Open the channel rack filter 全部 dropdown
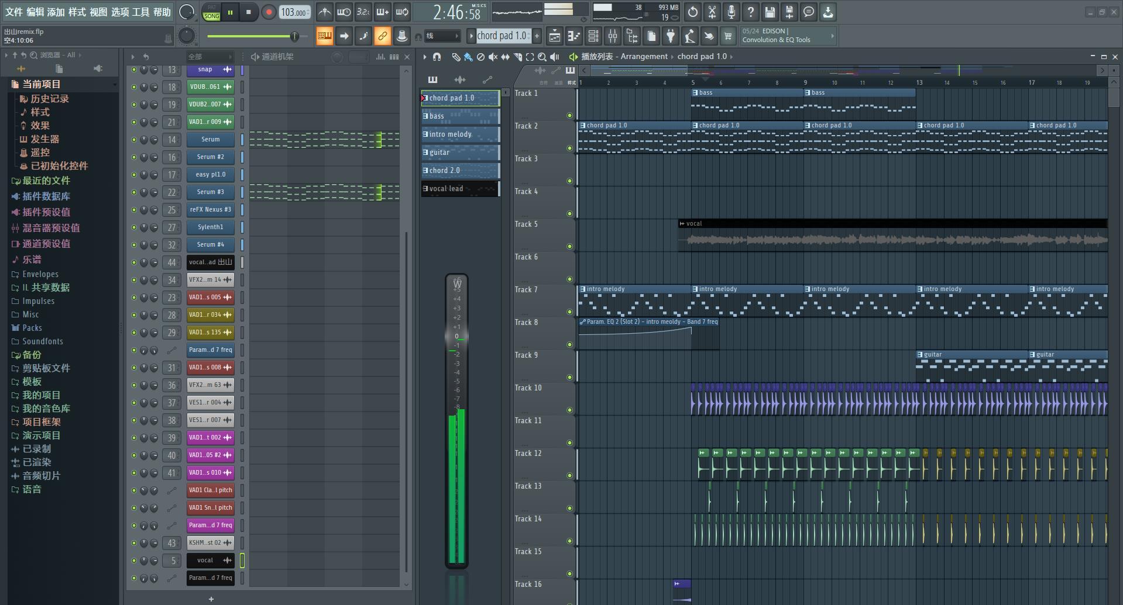This screenshot has width=1123, height=605. pos(210,57)
